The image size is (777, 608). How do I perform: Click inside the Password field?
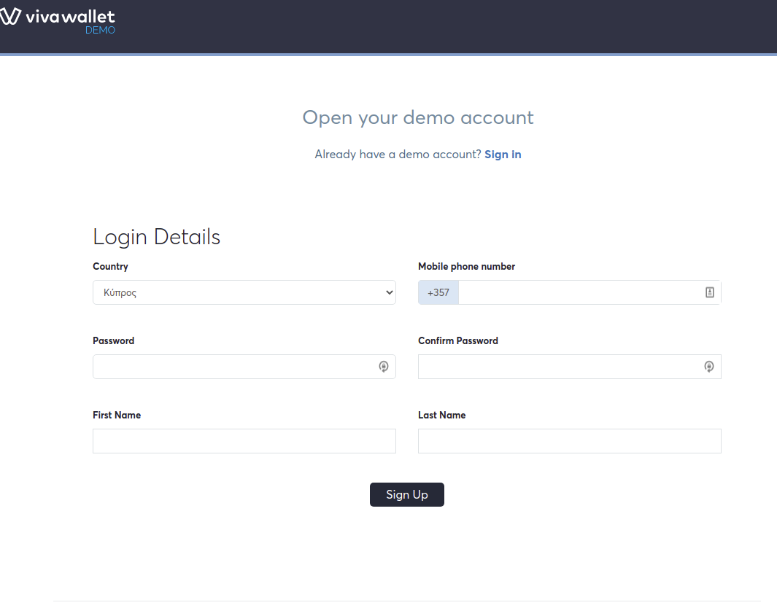tap(233, 367)
